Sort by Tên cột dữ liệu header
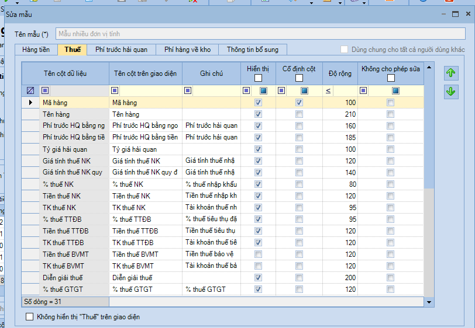This screenshot has width=475, height=328. coord(65,74)
